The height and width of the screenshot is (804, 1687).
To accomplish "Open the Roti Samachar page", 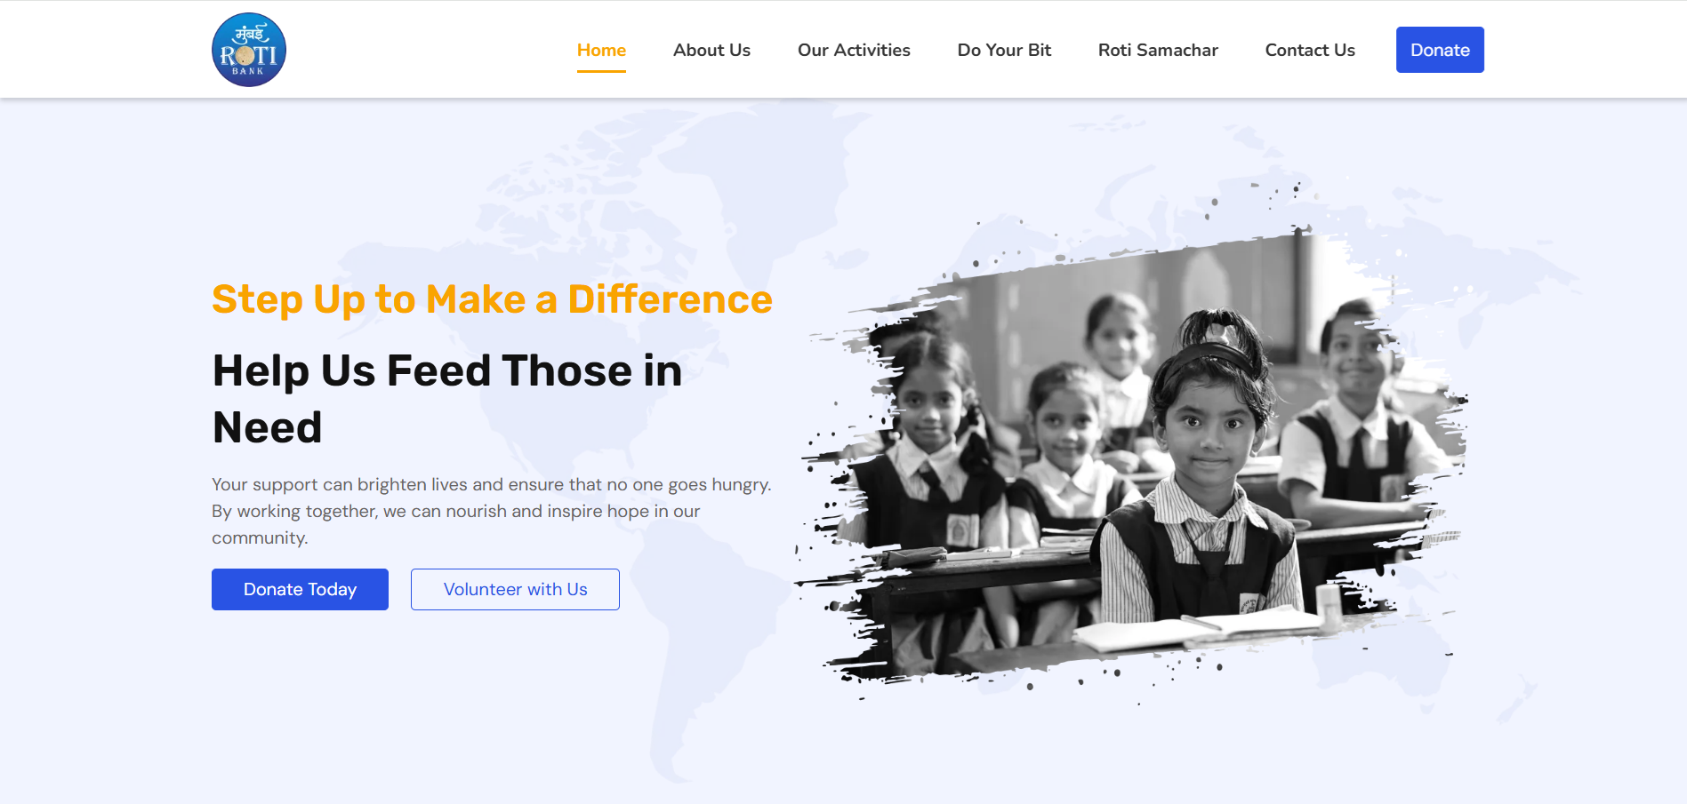I will tap(1158, 50).
